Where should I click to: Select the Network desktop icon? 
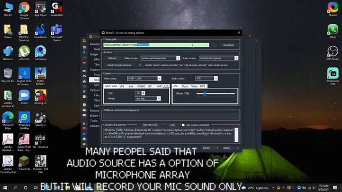(8, 53)
